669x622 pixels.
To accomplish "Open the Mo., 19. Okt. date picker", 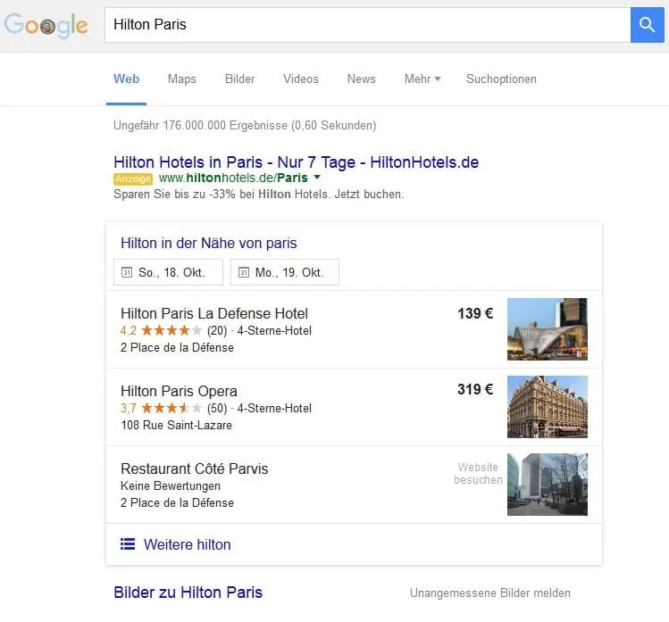I will point(285,272).
